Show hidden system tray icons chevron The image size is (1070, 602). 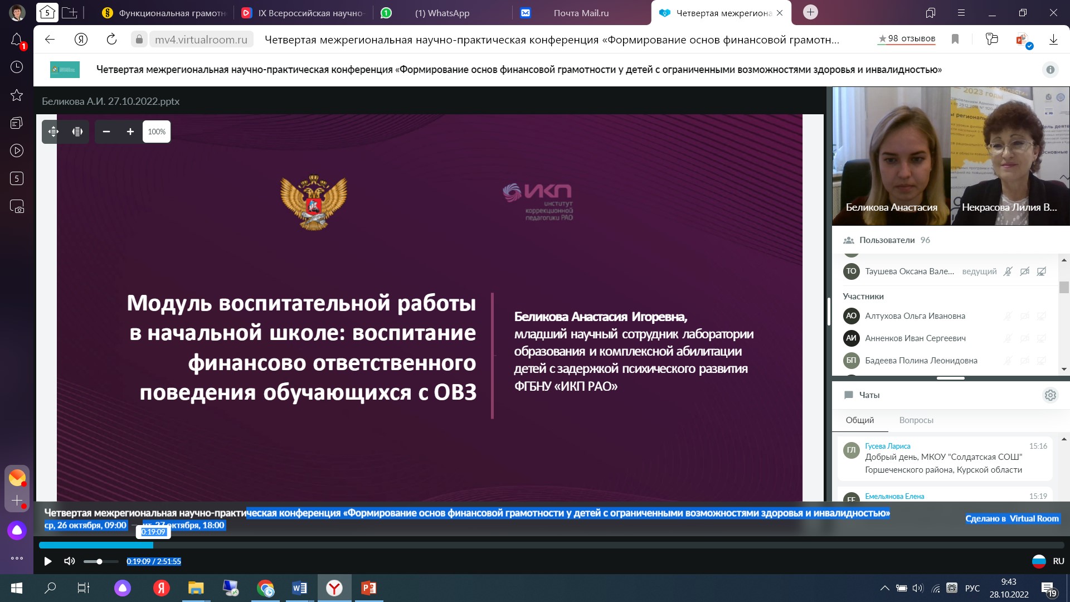884,588
